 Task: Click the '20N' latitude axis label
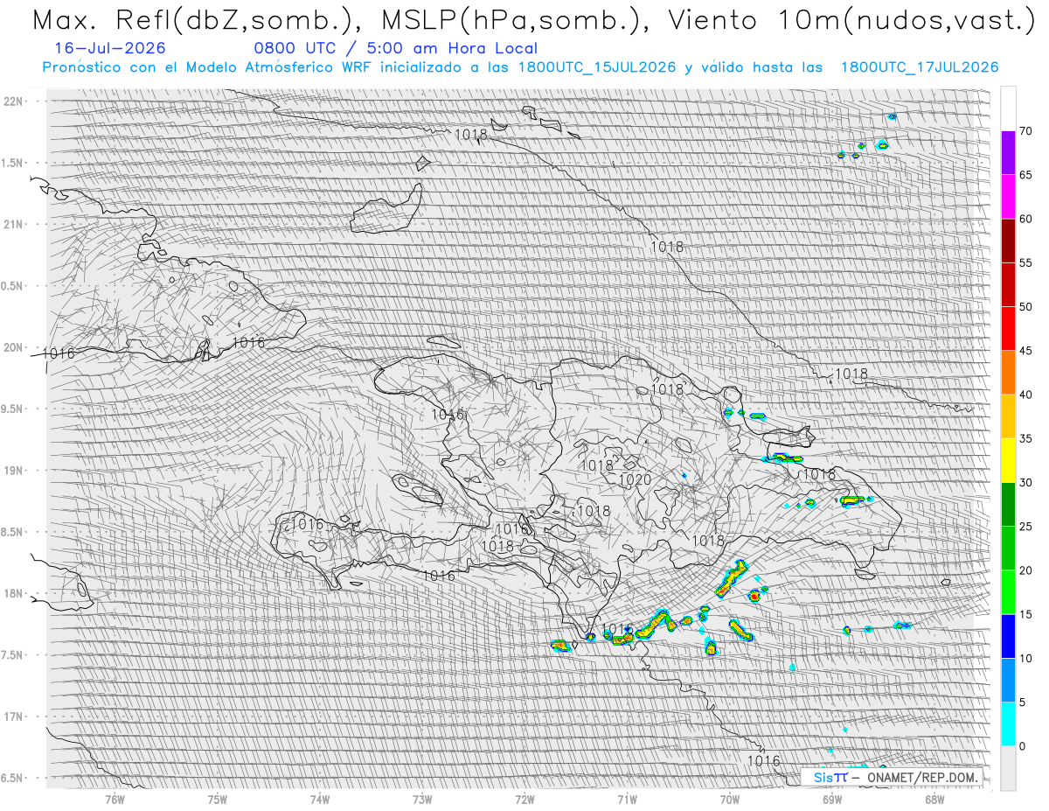13,347
